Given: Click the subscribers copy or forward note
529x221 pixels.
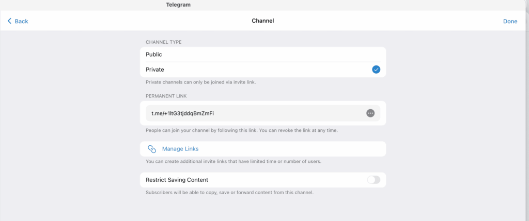Looking at the screenshot, I should (x=230, y=193).
